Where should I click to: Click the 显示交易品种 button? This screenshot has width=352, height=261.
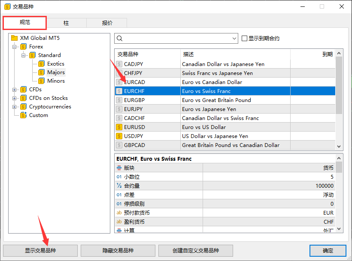coord(40,251)
